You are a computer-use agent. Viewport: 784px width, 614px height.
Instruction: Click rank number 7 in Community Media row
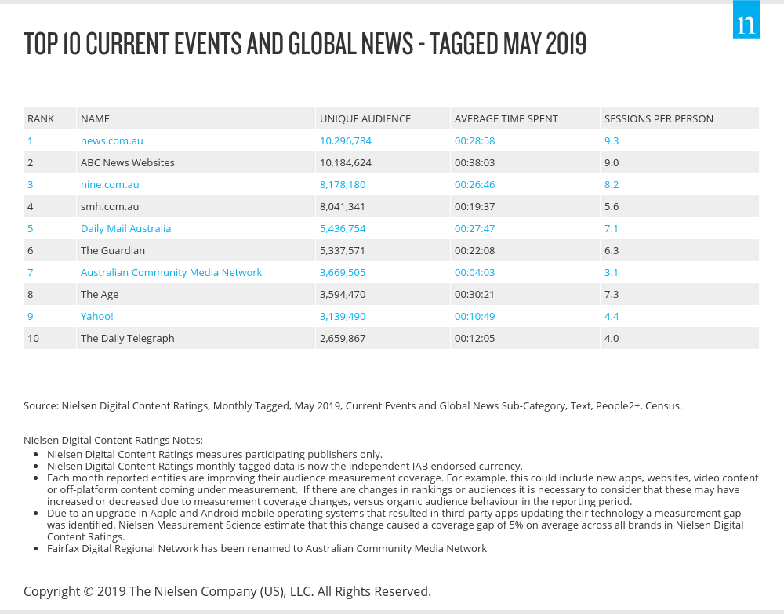tap(31, 273)
